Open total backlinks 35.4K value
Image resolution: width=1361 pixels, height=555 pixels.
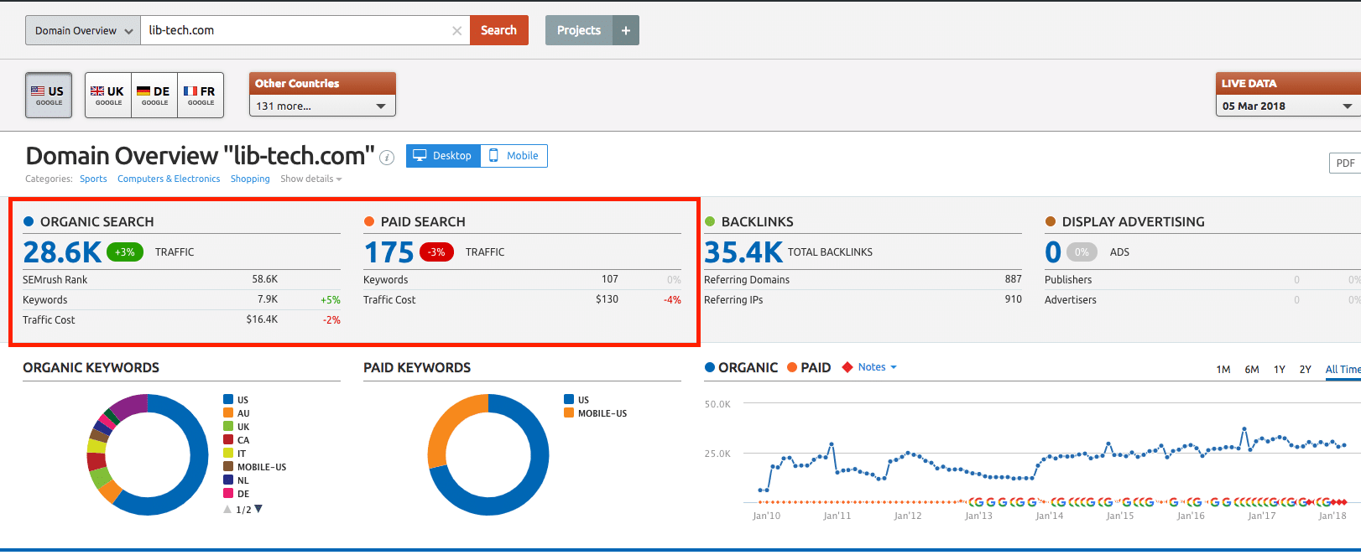coord(743,252)
